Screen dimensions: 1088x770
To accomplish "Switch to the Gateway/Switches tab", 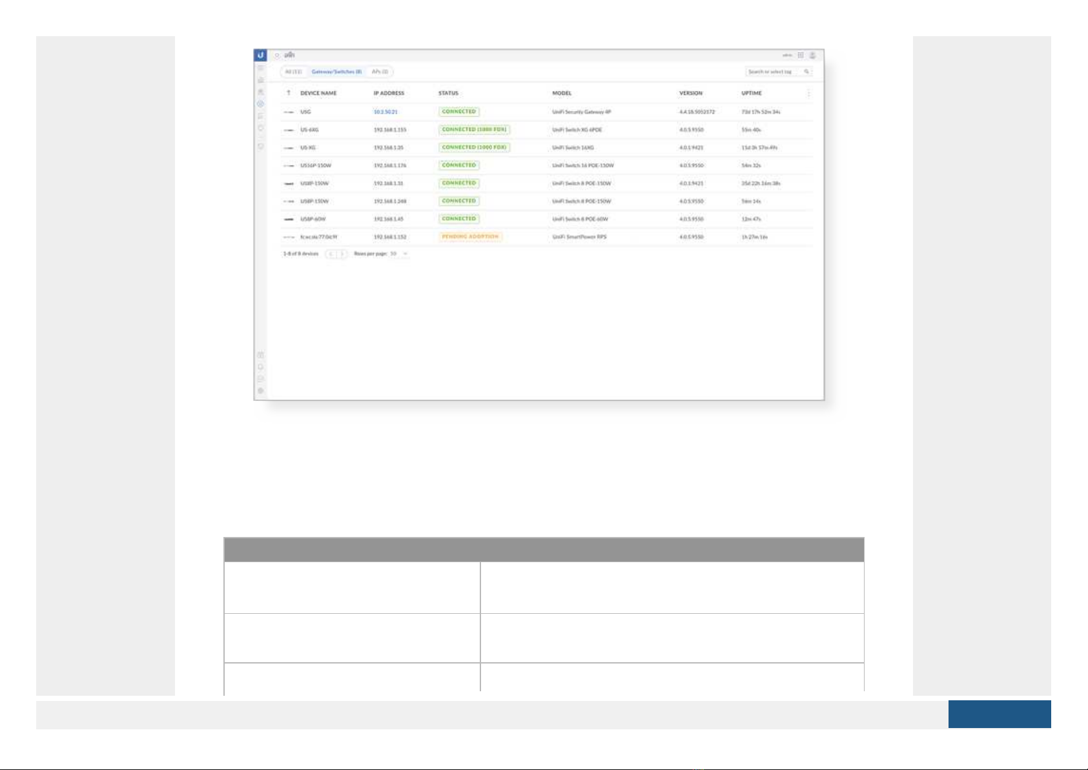I will 336,72.
